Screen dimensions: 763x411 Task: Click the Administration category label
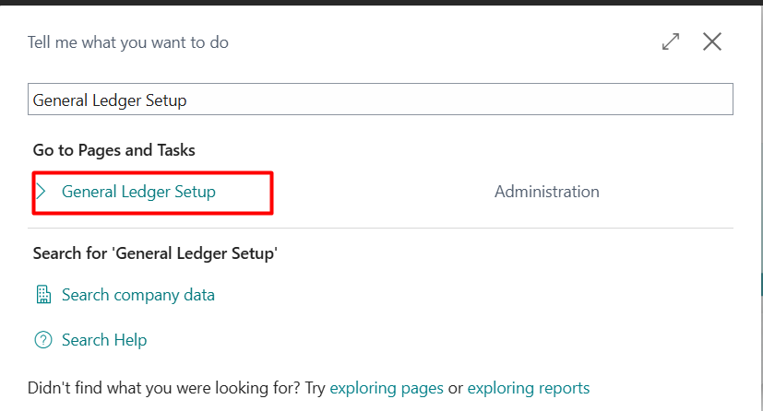tap(546, 192)
